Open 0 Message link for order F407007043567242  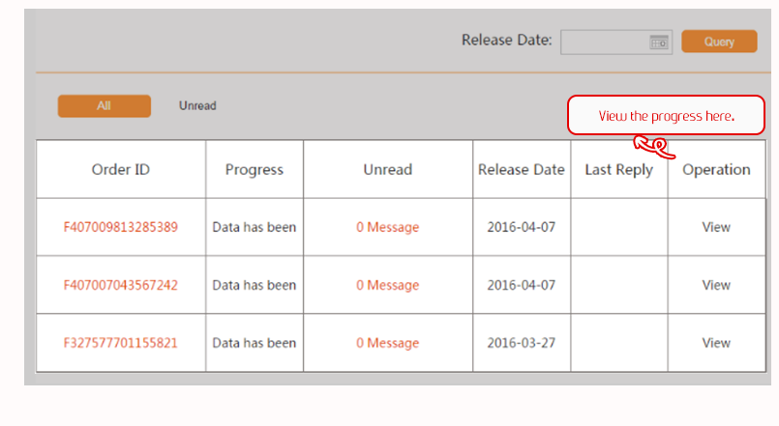pyautogui.click(x=387, y=285)
